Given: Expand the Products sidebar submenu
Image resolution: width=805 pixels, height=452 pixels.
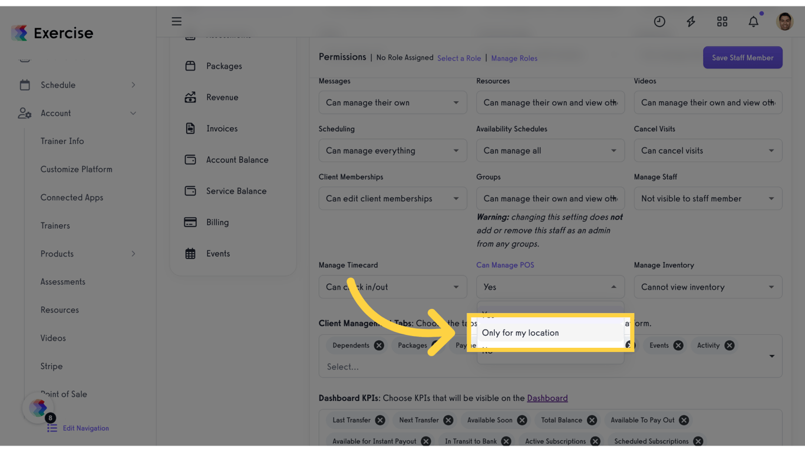Looking at the screenshot, I should [133, 254].
